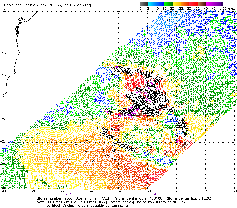Click the '-14' latitude axis label
Viewport: 237px width, 208px height.
coord(3,32)
